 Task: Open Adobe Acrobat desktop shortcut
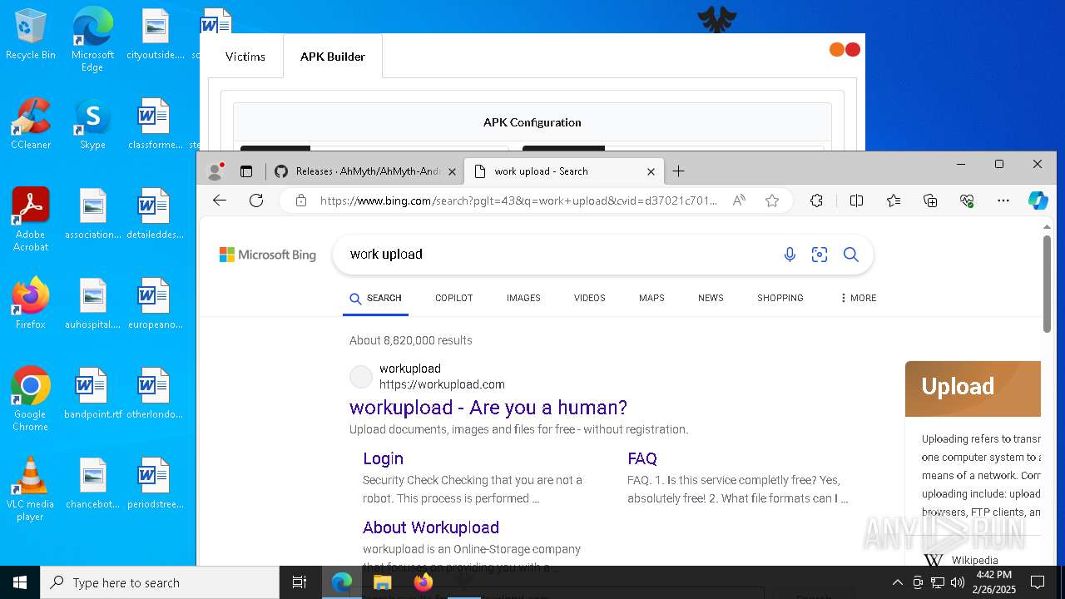[x=31, y=220]
